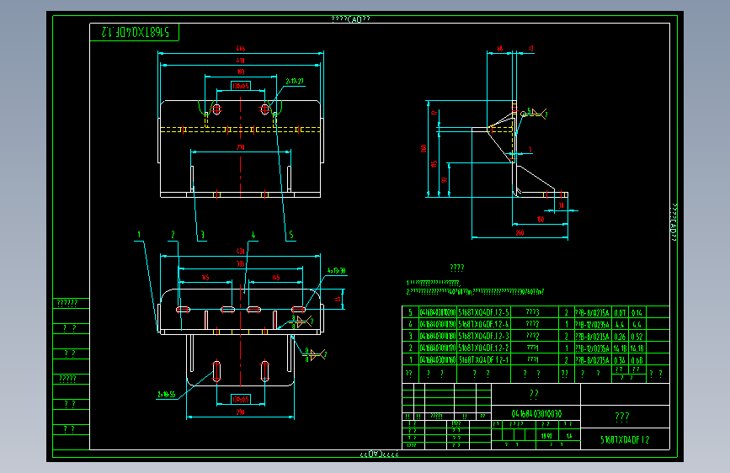Viewport: 730px width, 473px height.
Task: Select the 335 dimension text
Action: point(240,264)
